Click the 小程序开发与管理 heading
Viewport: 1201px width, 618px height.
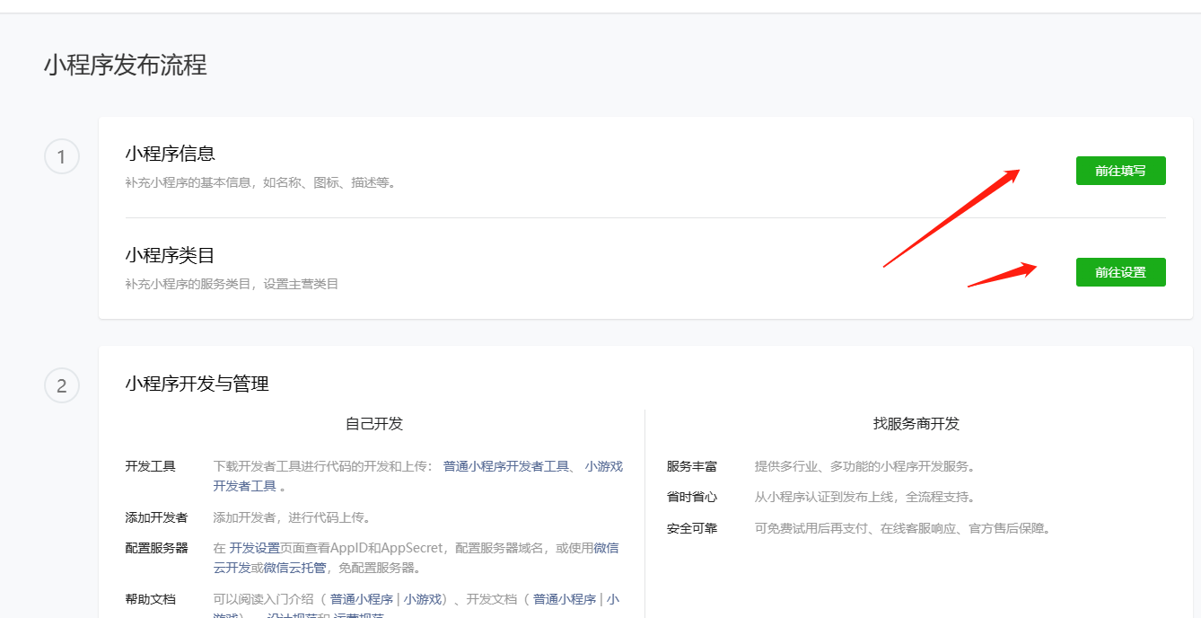(x=197, y=384)
